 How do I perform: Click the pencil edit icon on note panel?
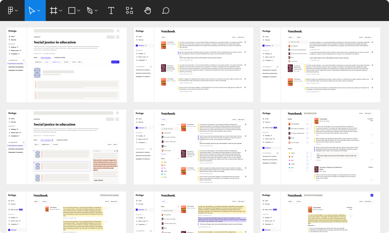point(115,151)
